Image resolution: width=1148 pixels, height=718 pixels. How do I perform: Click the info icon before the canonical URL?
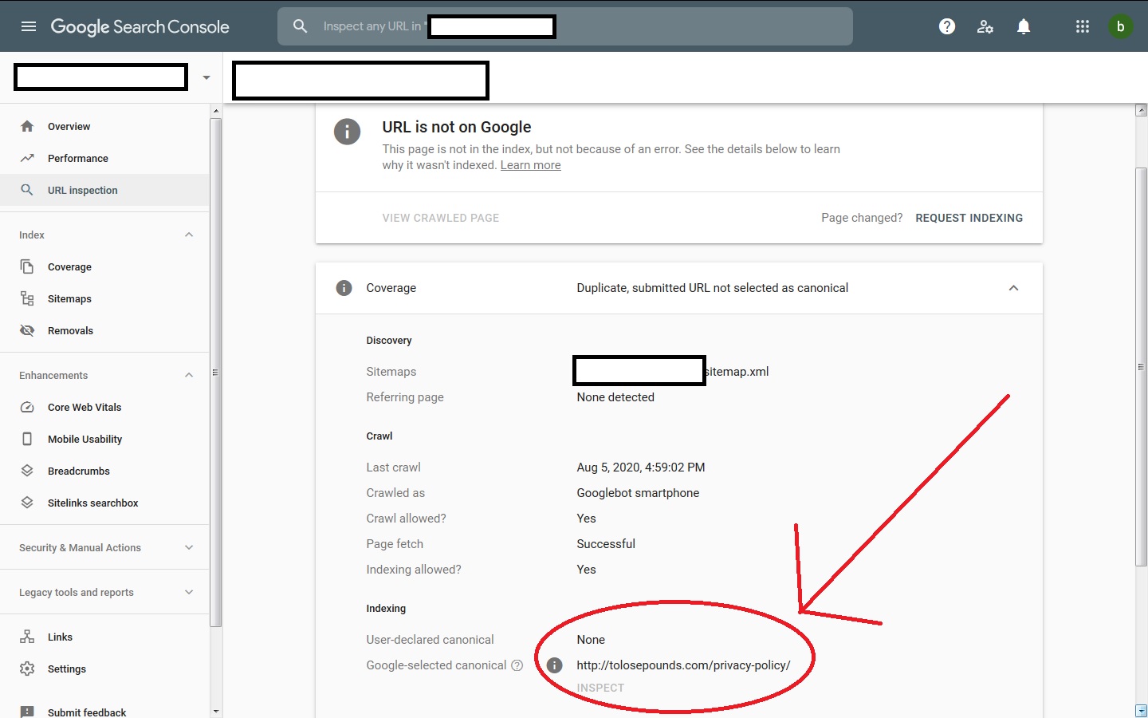555,665
